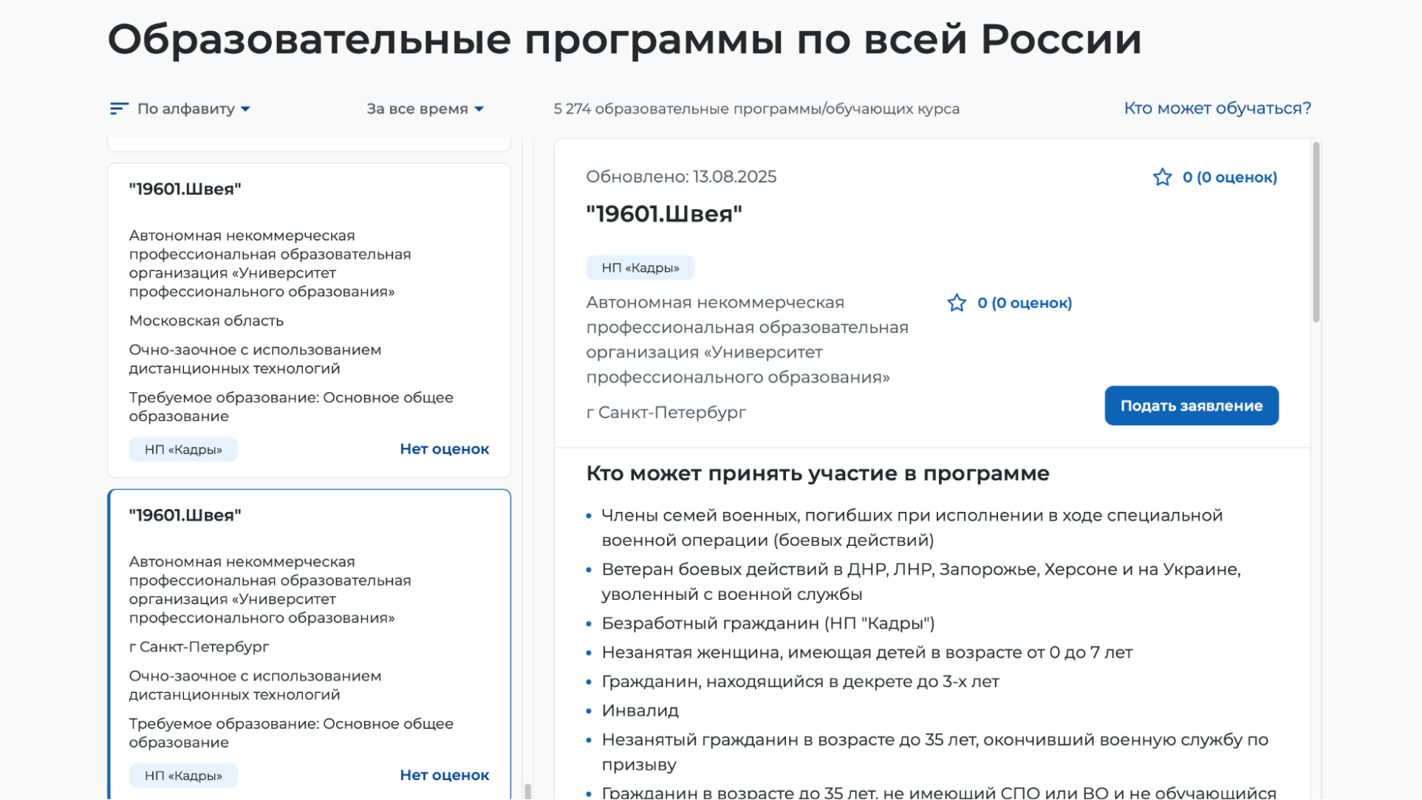The width and height of the screenshot is (1422, 800).
Task: Click Очно-заочное text in the Санкт-Петербург card
Action: point(255,686)
